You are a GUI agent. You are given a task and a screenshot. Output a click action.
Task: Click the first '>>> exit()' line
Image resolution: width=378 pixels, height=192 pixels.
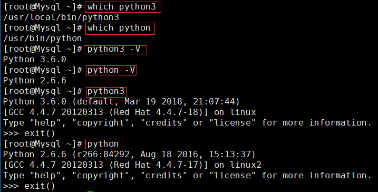click(29, 133)
